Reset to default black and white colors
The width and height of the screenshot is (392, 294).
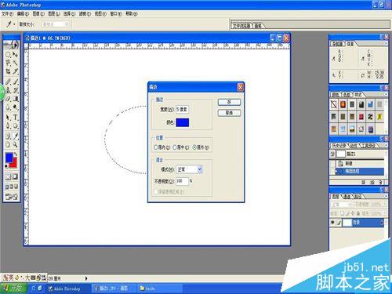tap(6, 166)
